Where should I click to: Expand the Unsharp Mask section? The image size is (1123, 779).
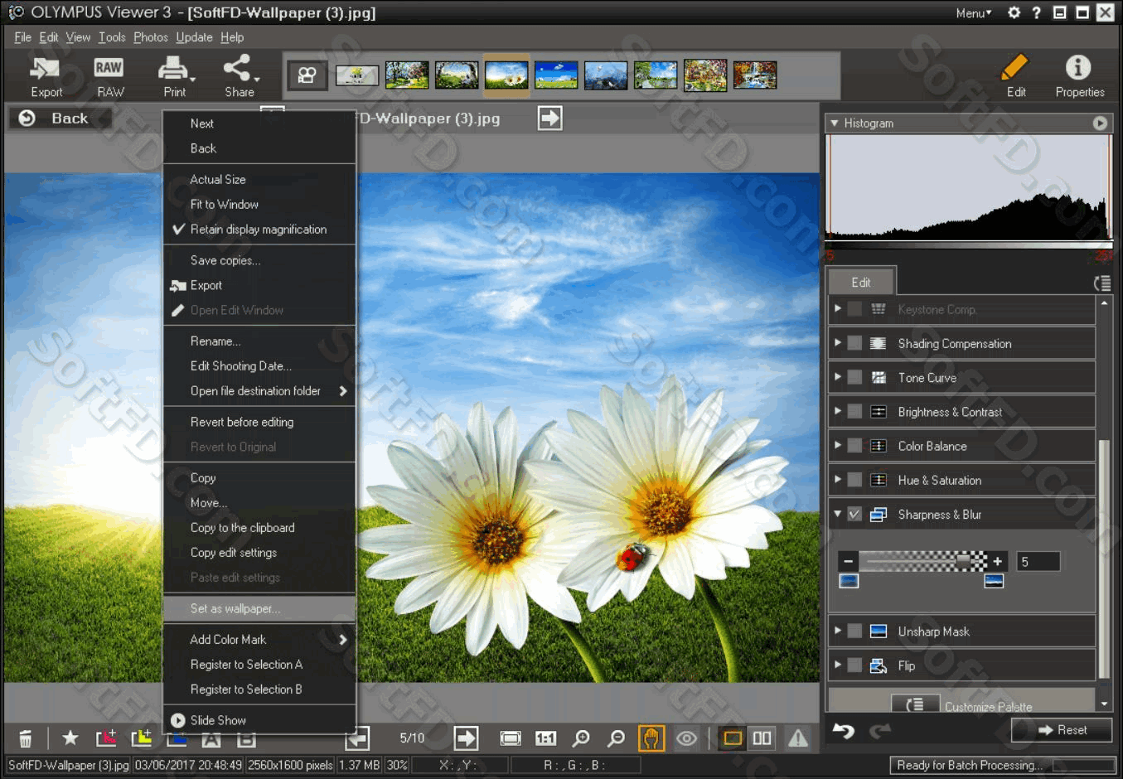click(838, 631)
